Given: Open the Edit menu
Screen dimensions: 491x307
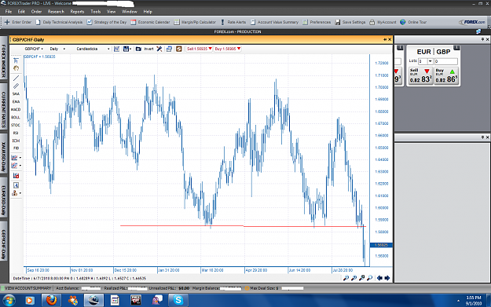Looking at the screenshot, I should (21, 12).
